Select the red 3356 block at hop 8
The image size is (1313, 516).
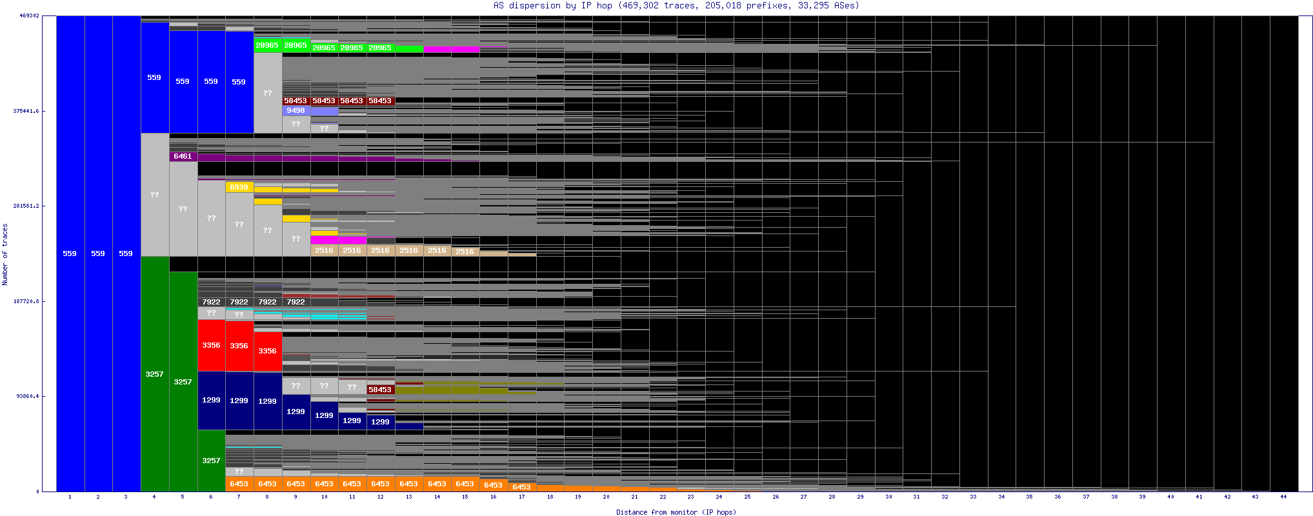[268, 352]
